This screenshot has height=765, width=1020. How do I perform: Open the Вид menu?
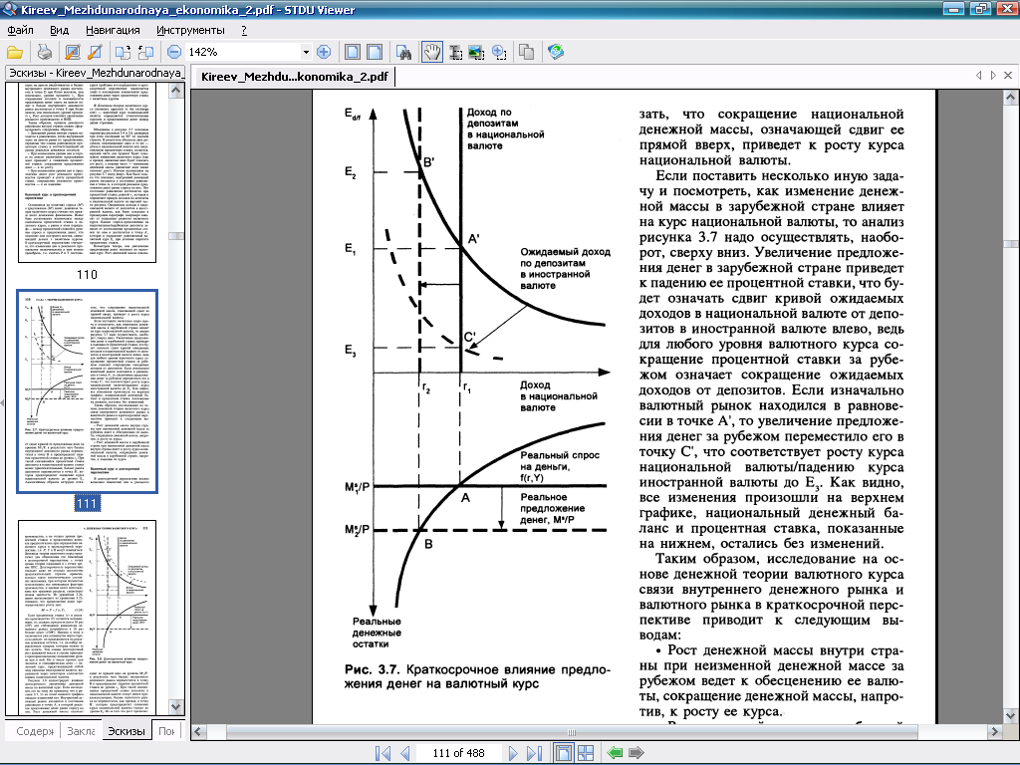tap(59, 30)
